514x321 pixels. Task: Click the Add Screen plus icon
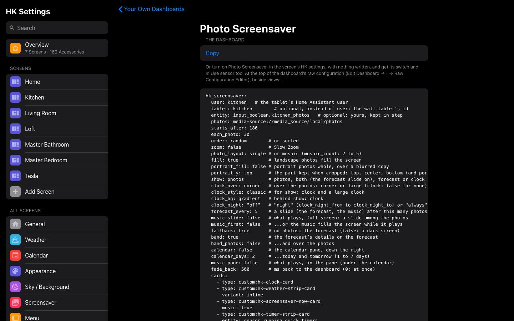point(15,192)
